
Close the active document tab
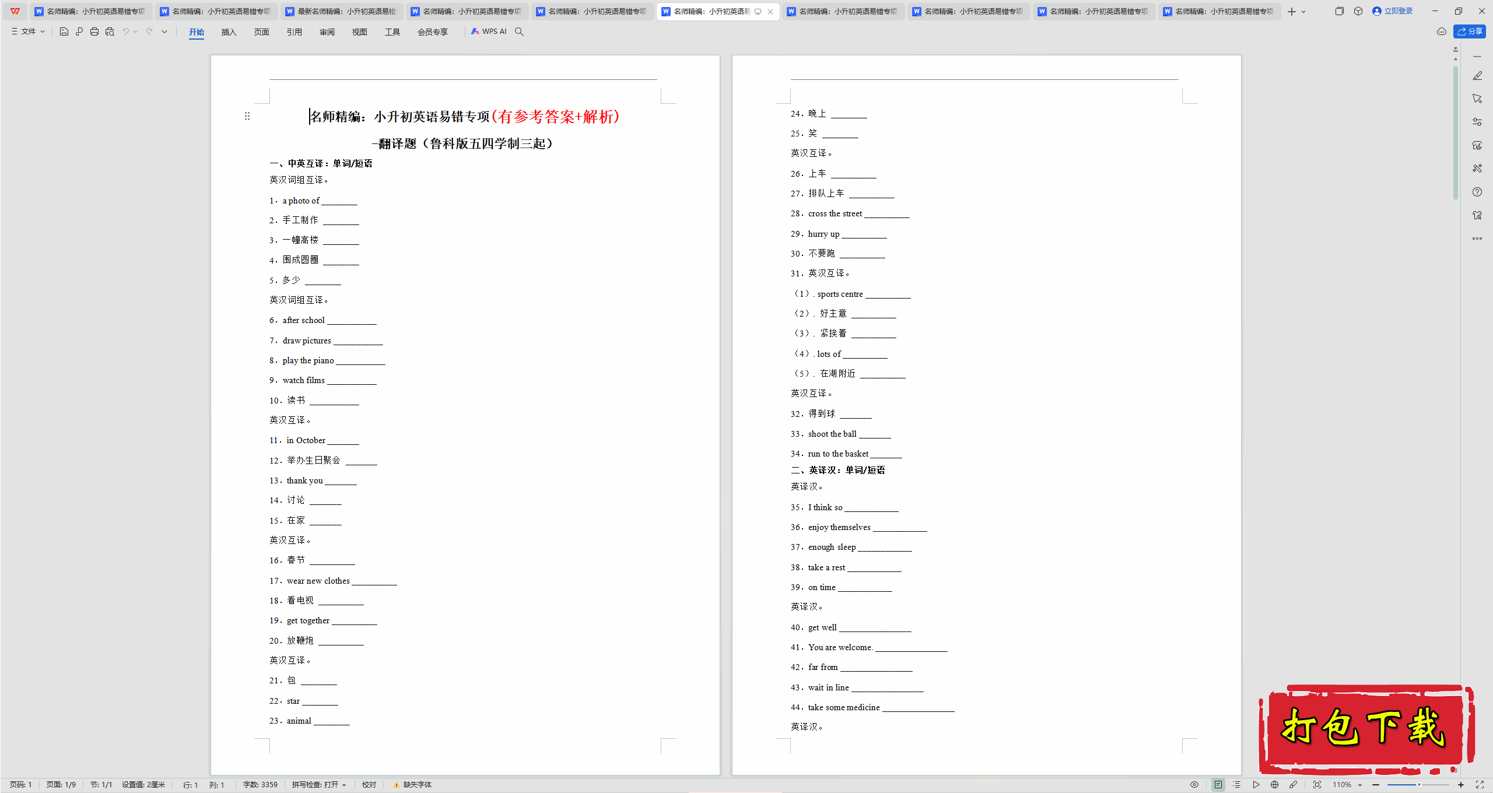pyautogui.click(x=770, y=11)
